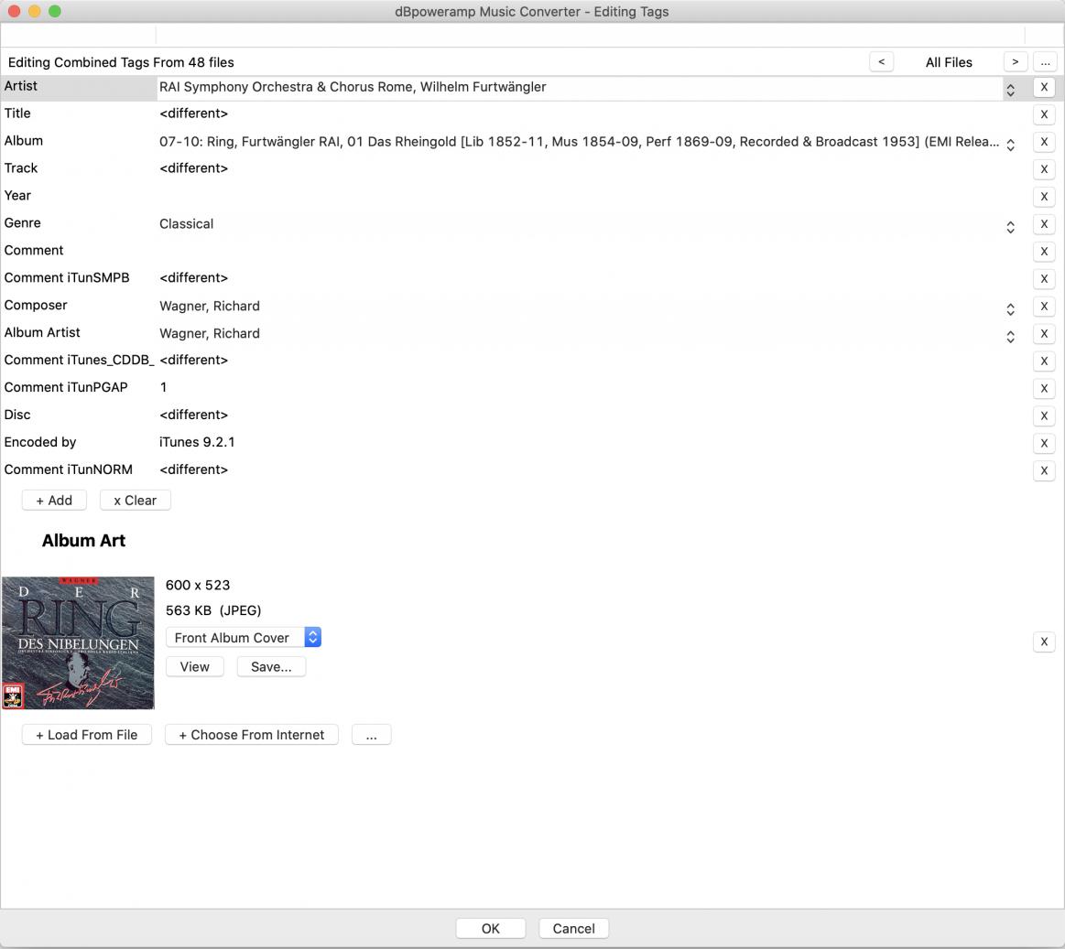Screen dimensions: 1065x949
Task: Remove the Artist tag with its X button
Action: tap(1043, 87)
